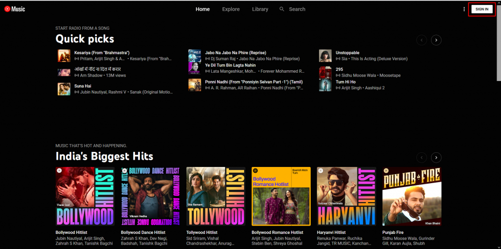Image resolution: width=501 pixels, height=249 pixels.
Task: Click India's Biggest Hits previous arrow
Action: coord(421,158)
